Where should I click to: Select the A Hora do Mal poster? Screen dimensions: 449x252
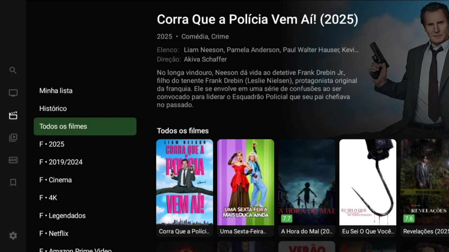307,188
